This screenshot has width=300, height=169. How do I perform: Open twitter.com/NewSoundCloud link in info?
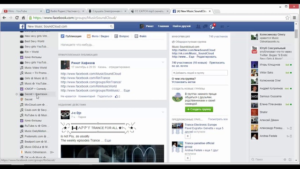tap(194, 50)
